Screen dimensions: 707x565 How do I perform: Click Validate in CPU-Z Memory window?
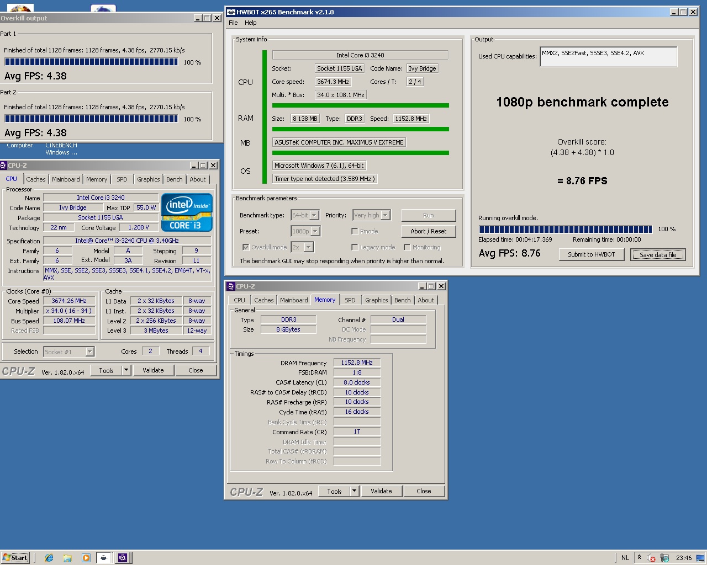[x=381, y=491]
